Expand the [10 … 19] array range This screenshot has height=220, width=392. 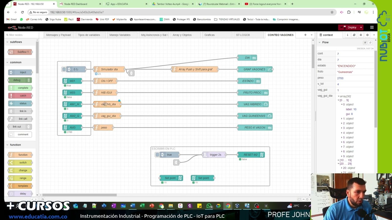tap(338, 160)
